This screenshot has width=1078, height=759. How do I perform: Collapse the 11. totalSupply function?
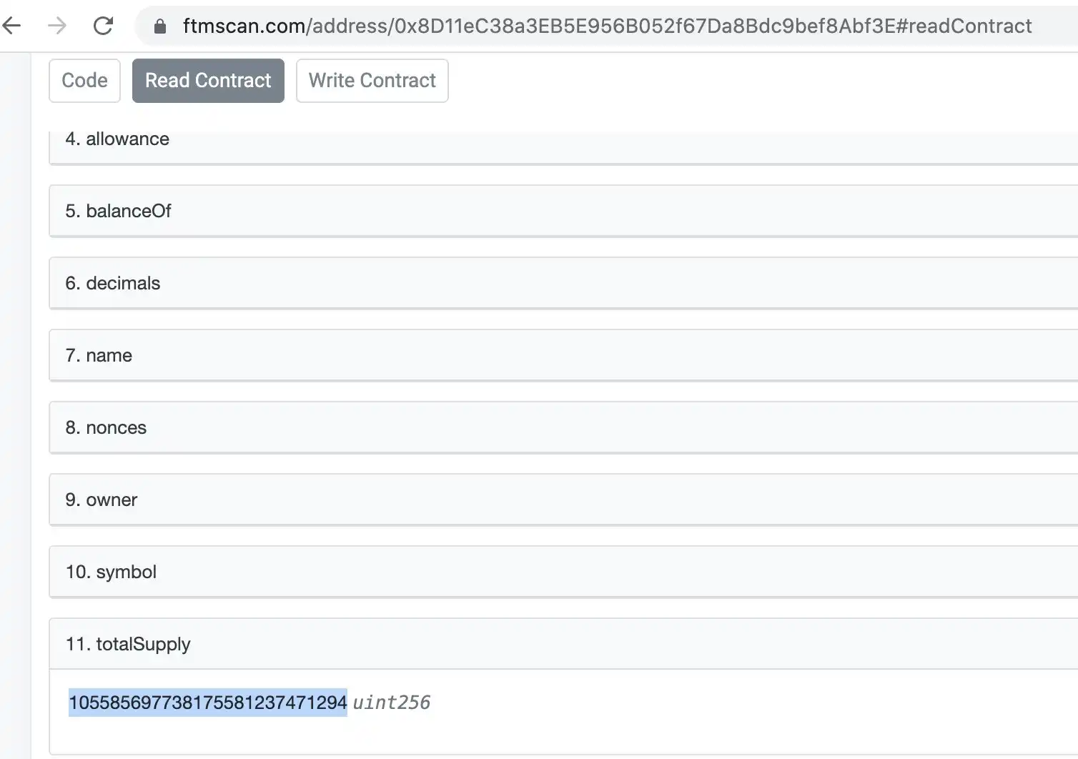(563, 644)
